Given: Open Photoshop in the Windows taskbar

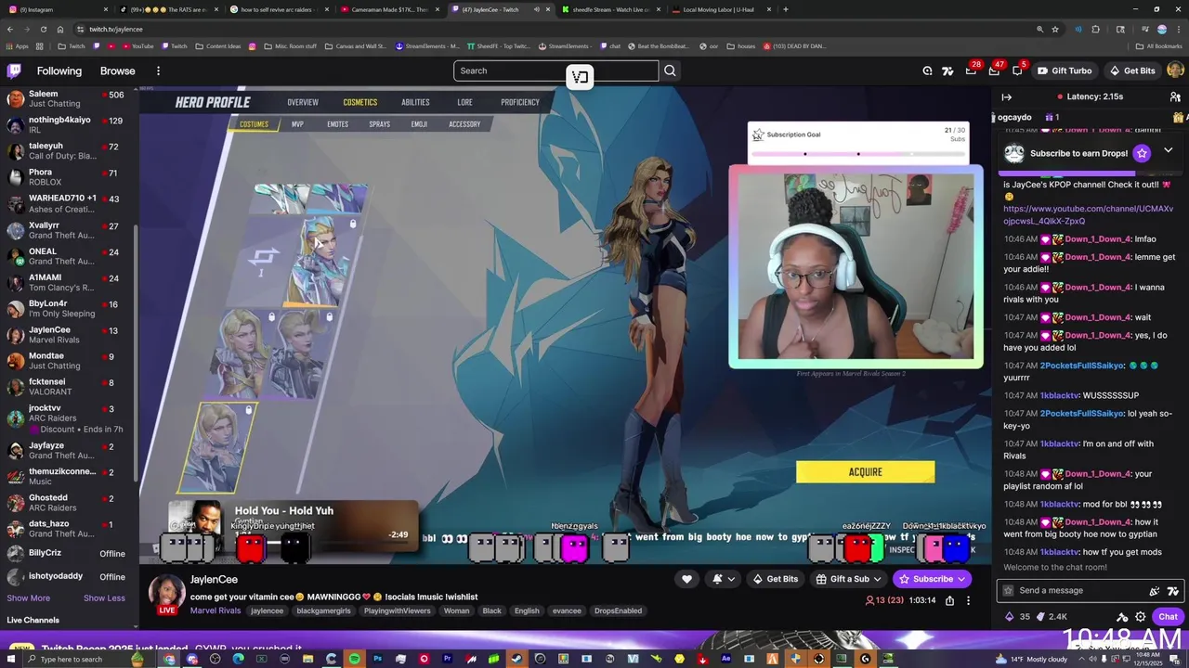Looking at the screenshot, I should (x=377, y=659).
